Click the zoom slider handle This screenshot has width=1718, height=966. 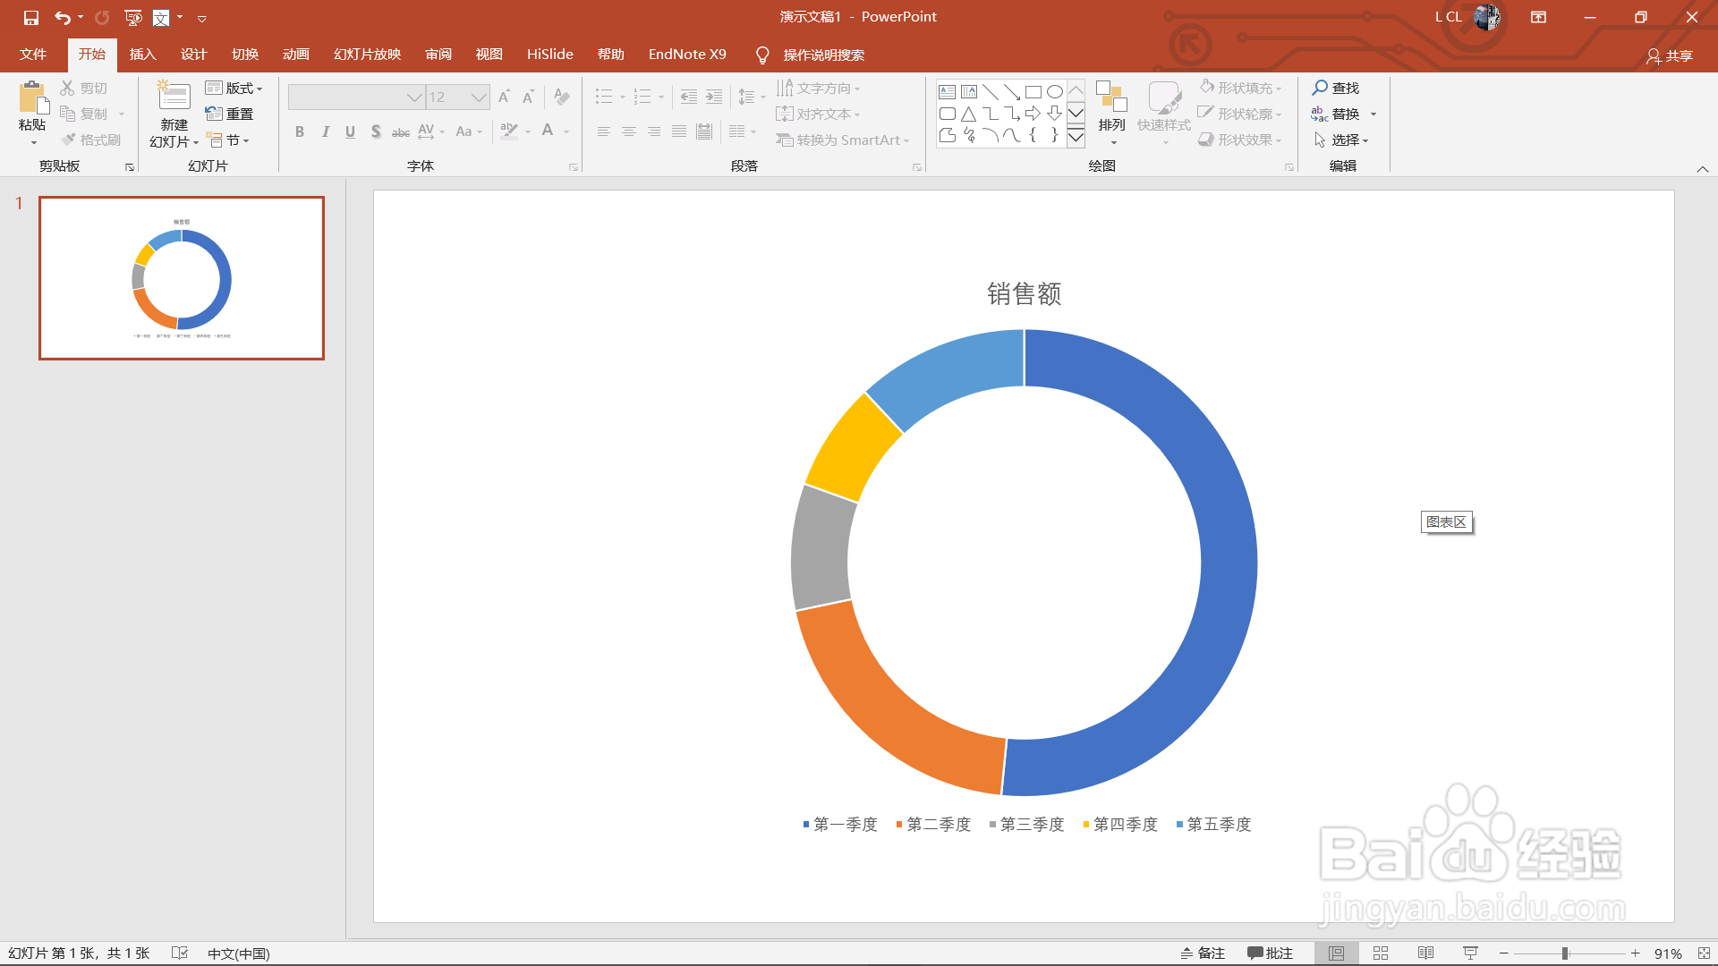pos(1565,953)
